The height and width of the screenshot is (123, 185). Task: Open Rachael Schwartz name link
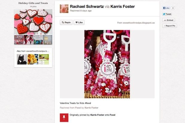87,7
